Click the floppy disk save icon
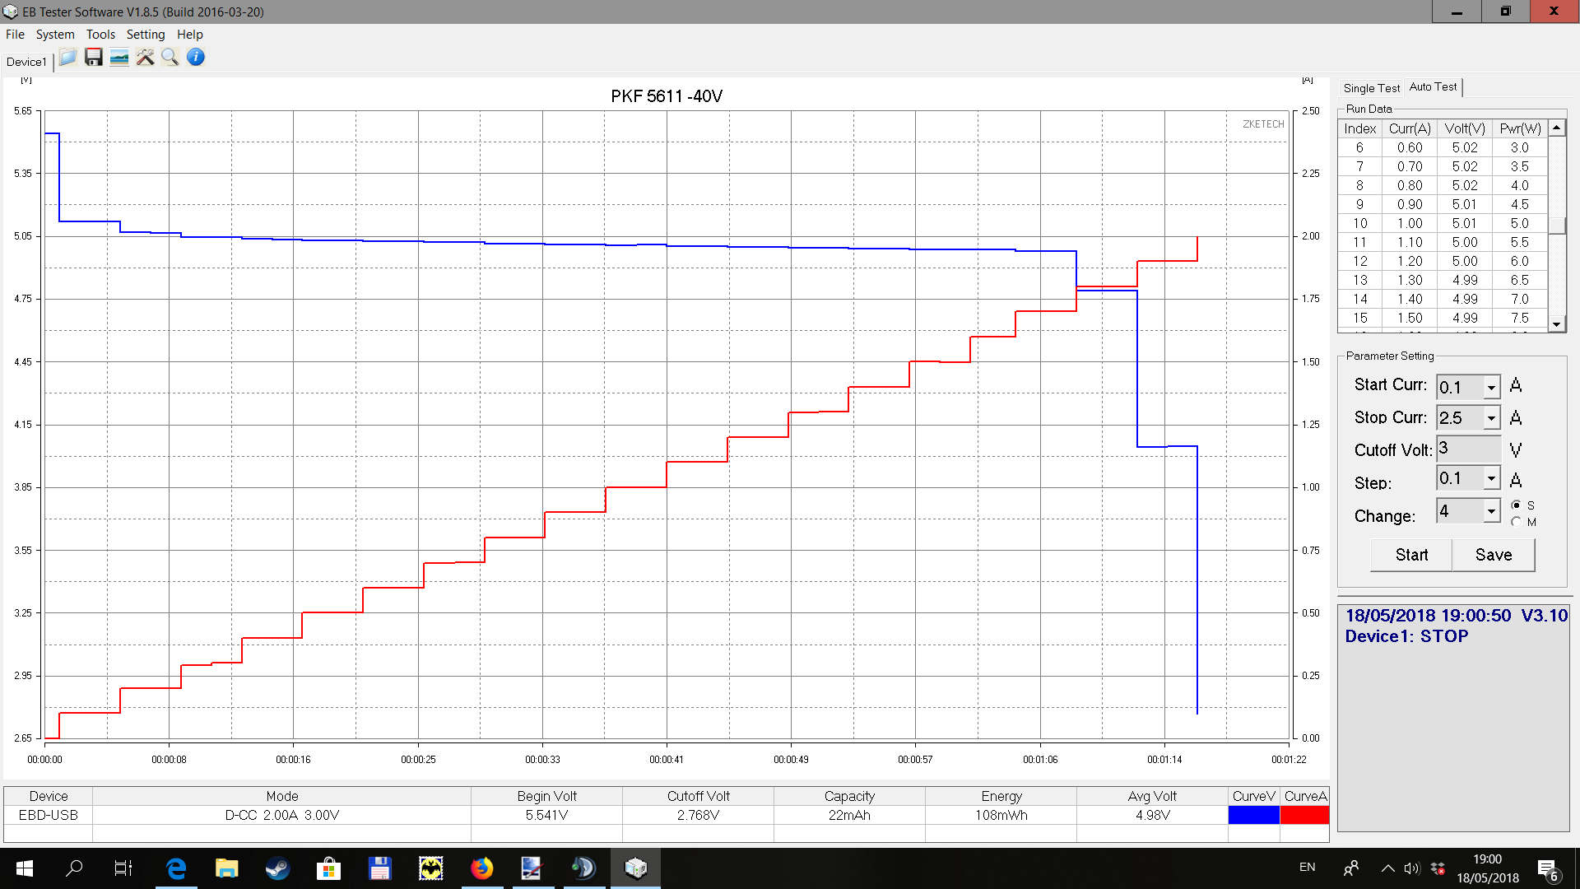Image resolution: width=1580 pixels, height=889 pixels. 94,58
